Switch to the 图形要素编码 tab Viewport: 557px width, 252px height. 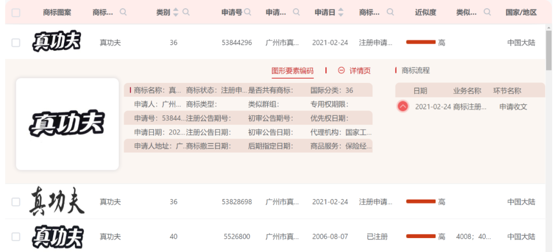(293, 70)
